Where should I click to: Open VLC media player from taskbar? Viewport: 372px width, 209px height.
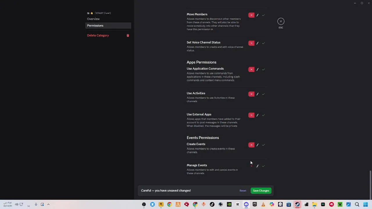tap(263, 205)
